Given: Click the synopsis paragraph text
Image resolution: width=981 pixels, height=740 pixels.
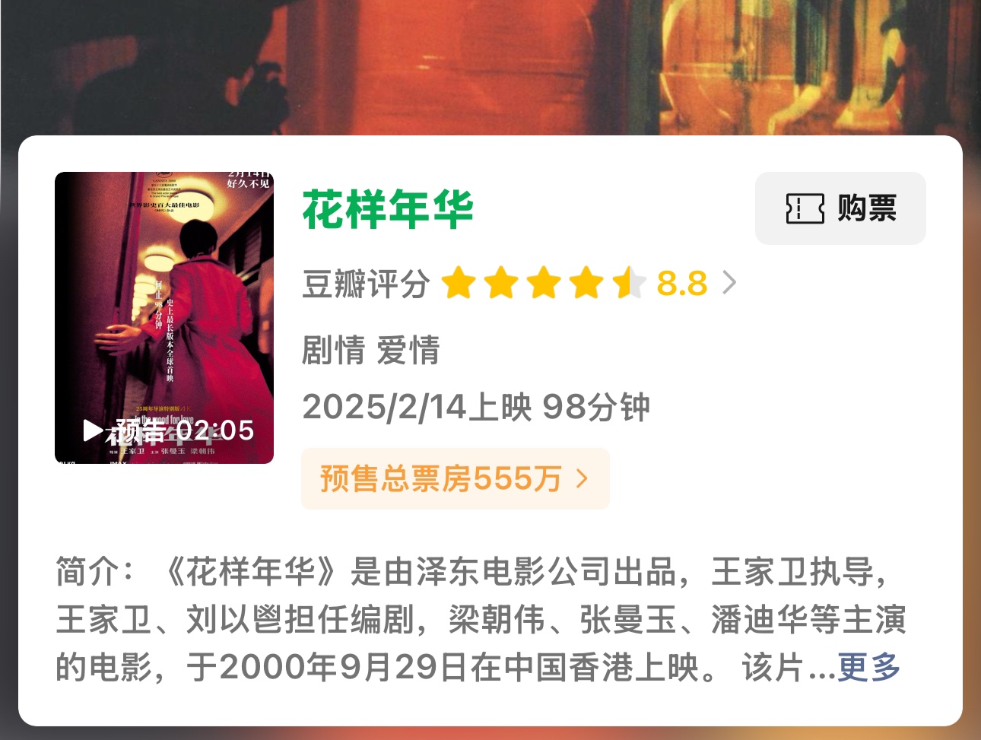Looking at the screenshot, I should point(479,620).
